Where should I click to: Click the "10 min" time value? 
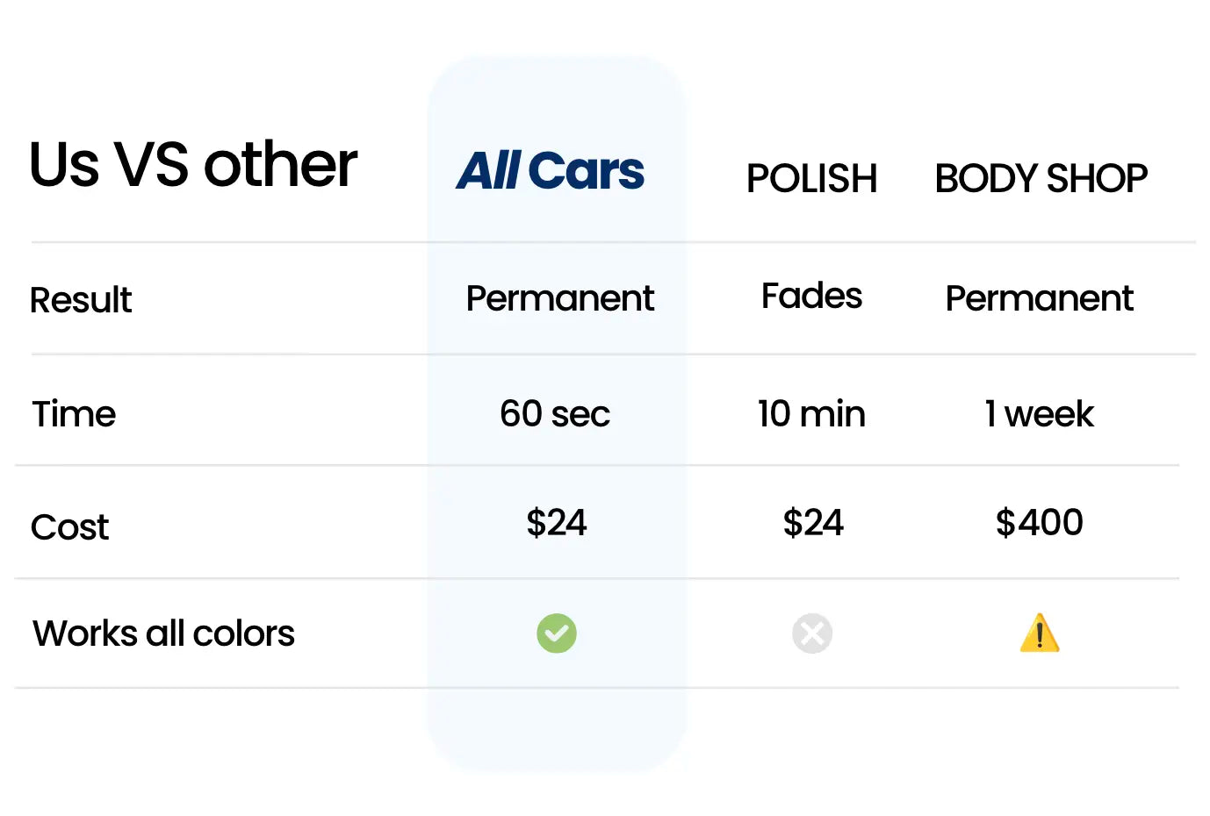(x=811, y=413)
